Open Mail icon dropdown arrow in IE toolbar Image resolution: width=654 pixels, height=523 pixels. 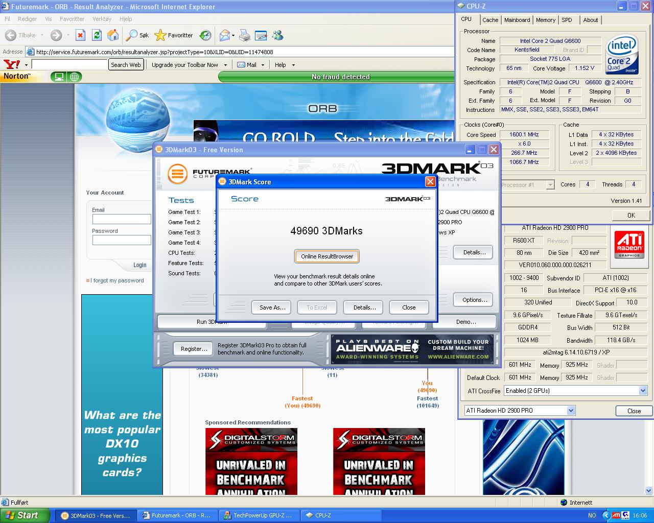pos(233,36)
